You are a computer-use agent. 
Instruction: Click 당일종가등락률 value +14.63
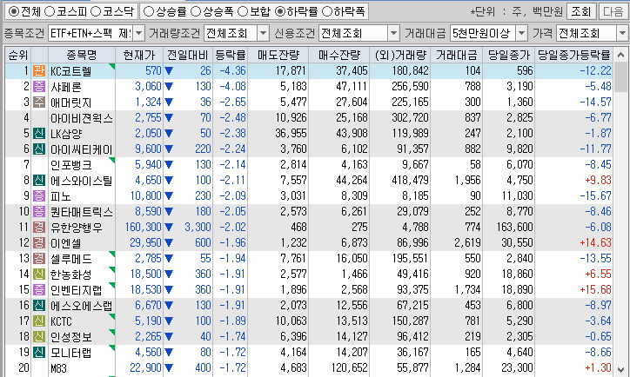click(595, 243)
